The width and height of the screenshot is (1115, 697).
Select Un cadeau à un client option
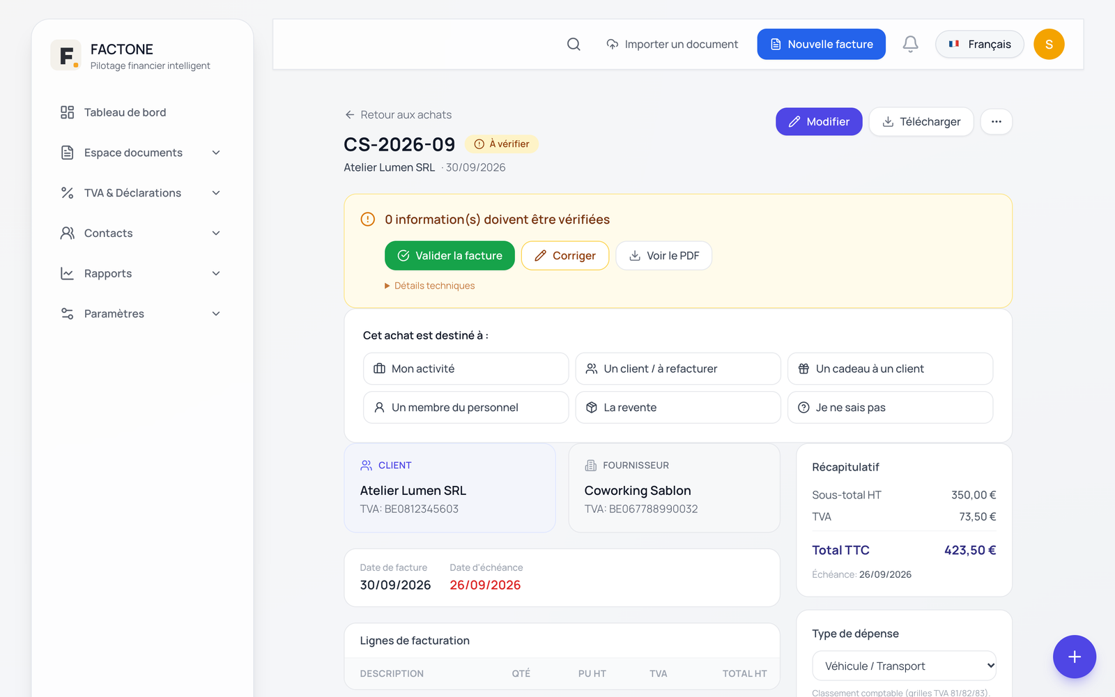click(890, 369)
